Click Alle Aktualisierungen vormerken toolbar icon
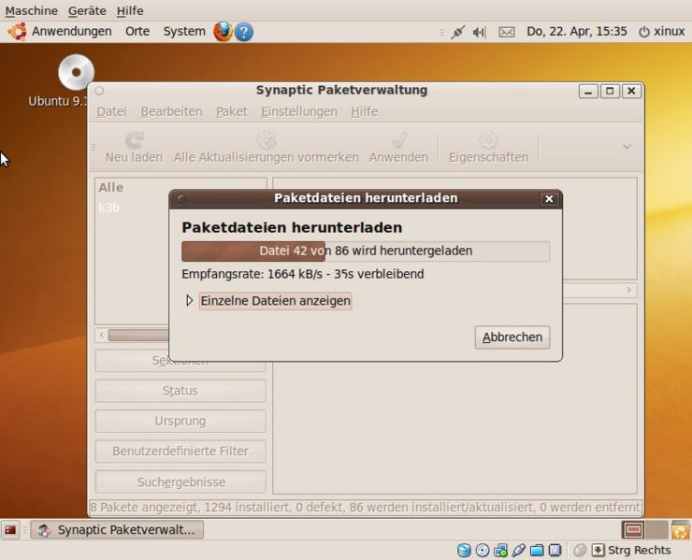The image size is (692, 560). click(x=266, y=140)
